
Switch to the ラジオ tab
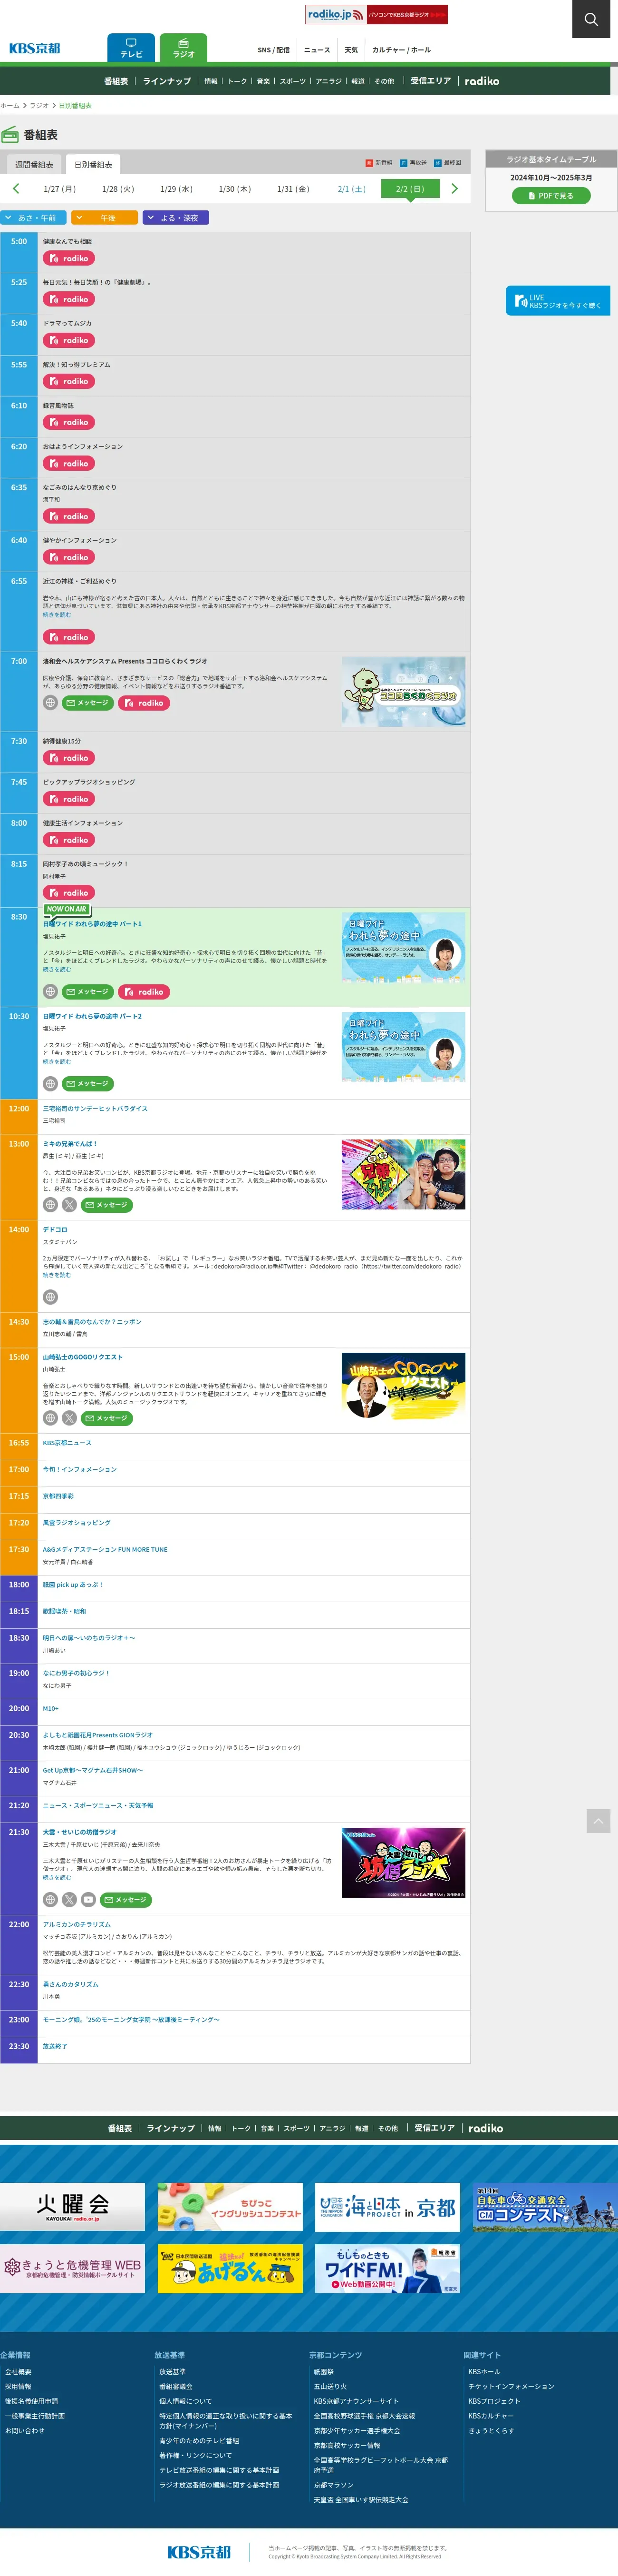183,48
